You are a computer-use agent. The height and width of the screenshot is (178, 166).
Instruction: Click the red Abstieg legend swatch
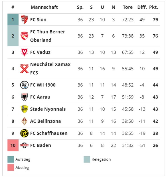click(11, 168)
